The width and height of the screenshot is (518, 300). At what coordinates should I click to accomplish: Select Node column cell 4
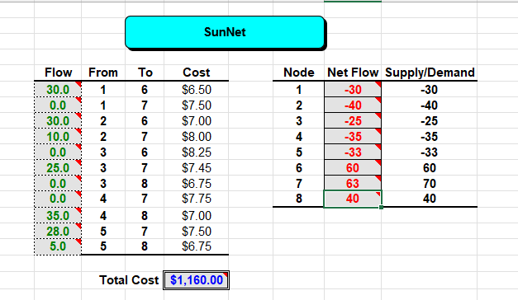298,137
